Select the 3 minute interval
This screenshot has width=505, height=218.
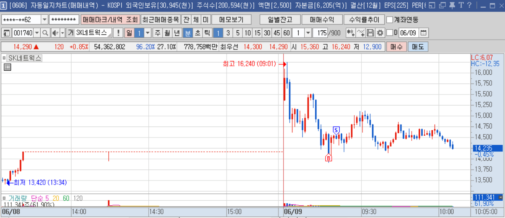[x=228, y=33]
